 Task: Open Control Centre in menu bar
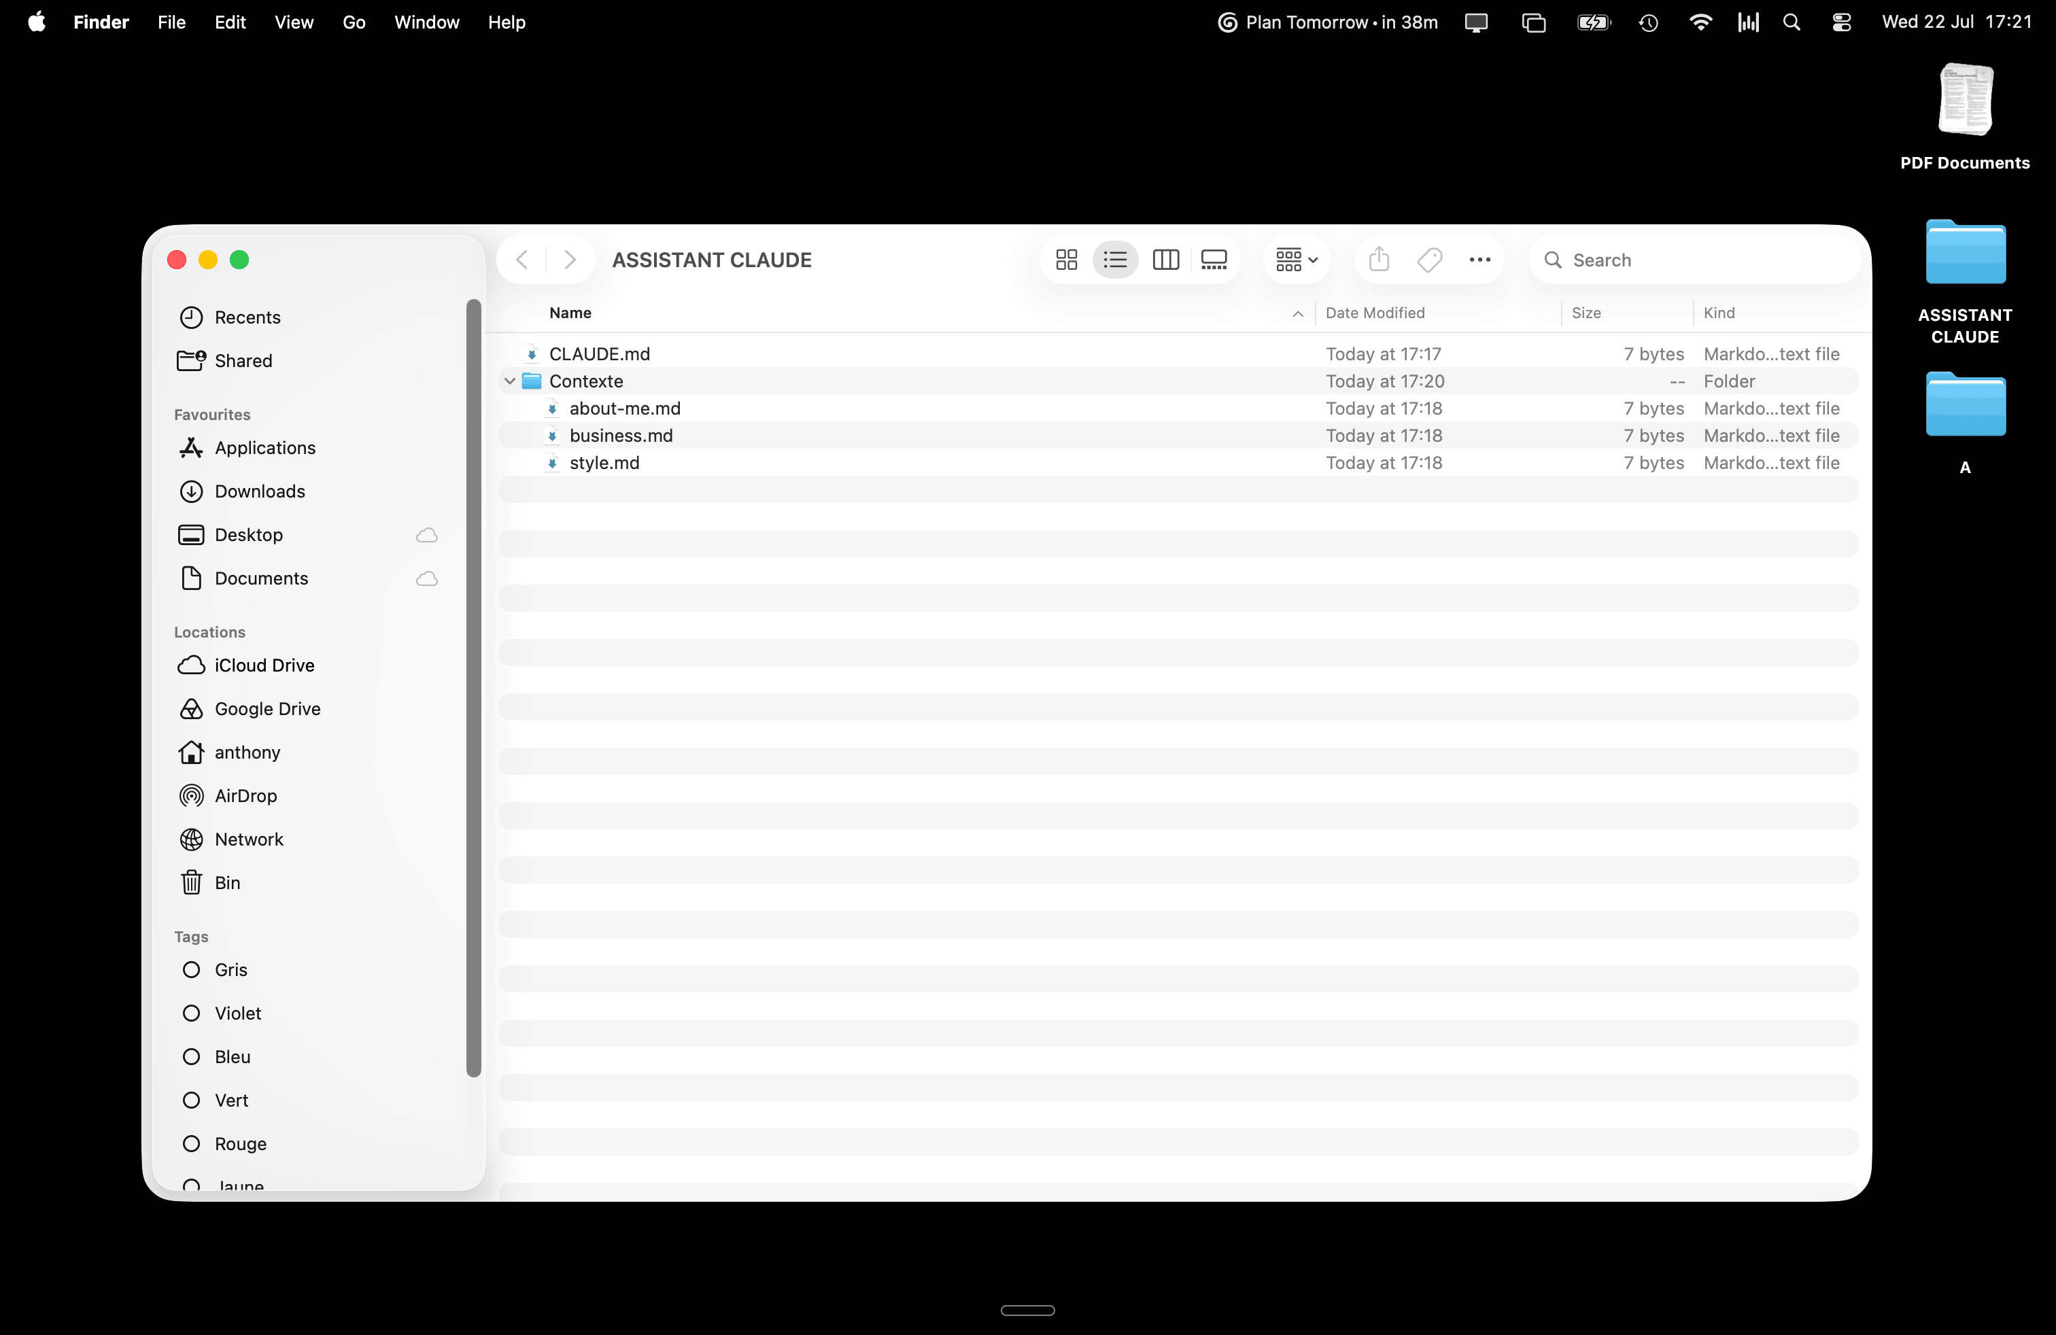coord(1841,22)
